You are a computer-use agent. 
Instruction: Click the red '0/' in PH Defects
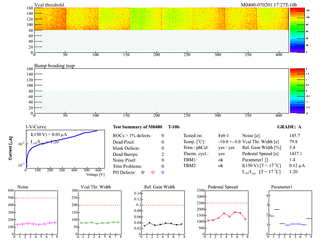[x=153, y=172]
